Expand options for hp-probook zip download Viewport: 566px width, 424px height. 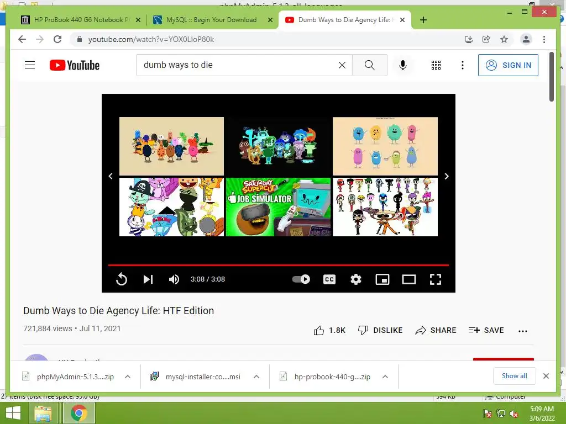[385, 377]
